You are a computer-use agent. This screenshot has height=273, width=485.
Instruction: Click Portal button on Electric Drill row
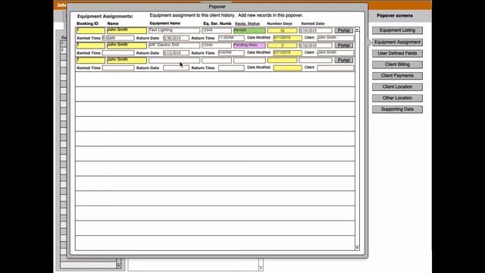343,45
